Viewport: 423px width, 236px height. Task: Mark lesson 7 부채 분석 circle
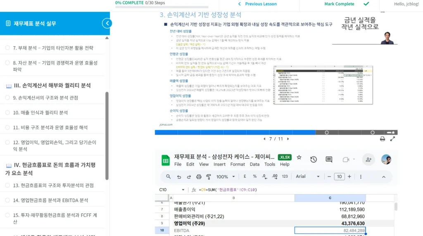7,48
